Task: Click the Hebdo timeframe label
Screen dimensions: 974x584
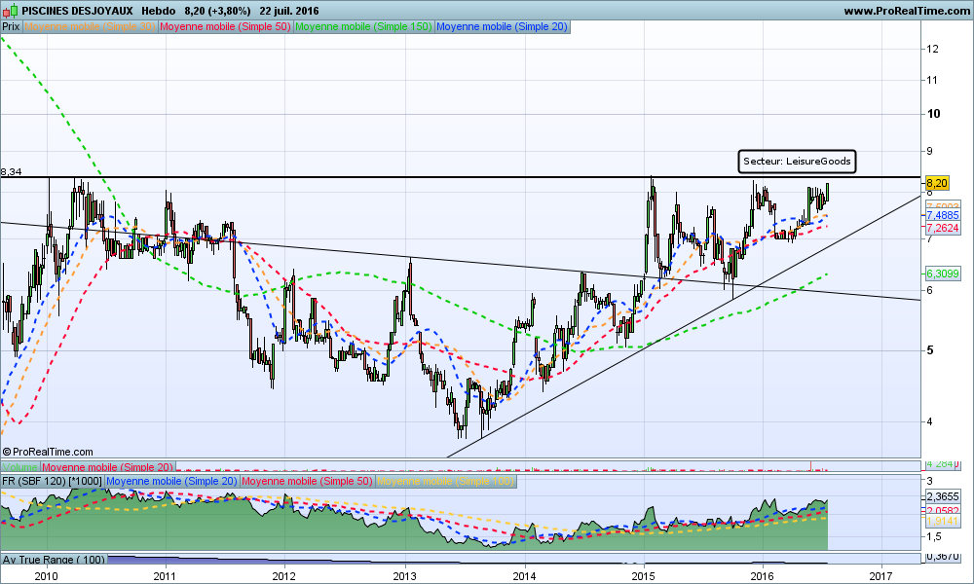Action: (x=158, y=11)
